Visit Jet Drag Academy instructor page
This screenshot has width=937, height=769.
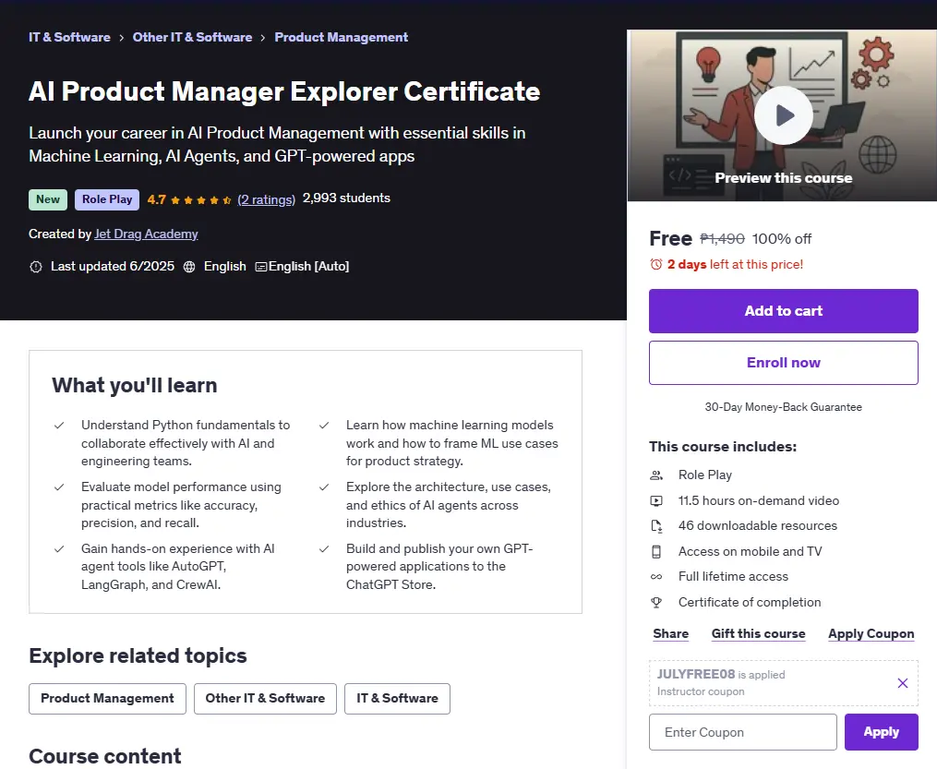(146, 234)
